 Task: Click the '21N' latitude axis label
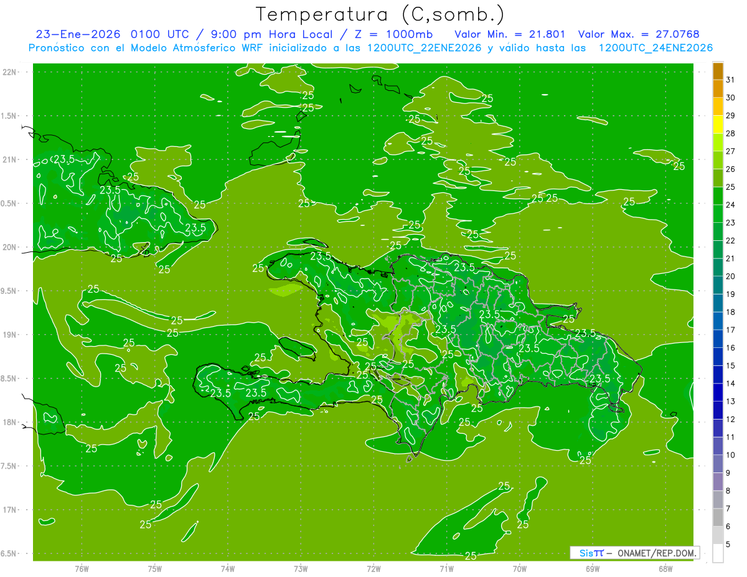tap(11, 160)
